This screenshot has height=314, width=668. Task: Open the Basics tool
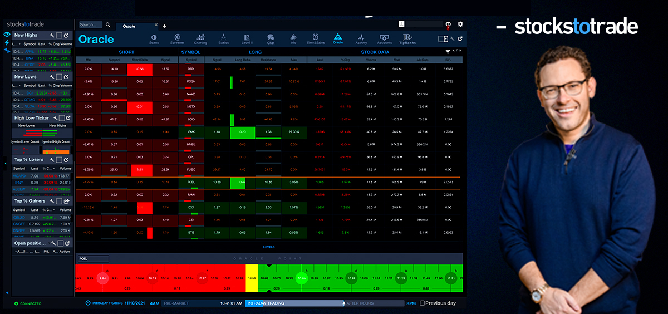click(x=223, y=38)
